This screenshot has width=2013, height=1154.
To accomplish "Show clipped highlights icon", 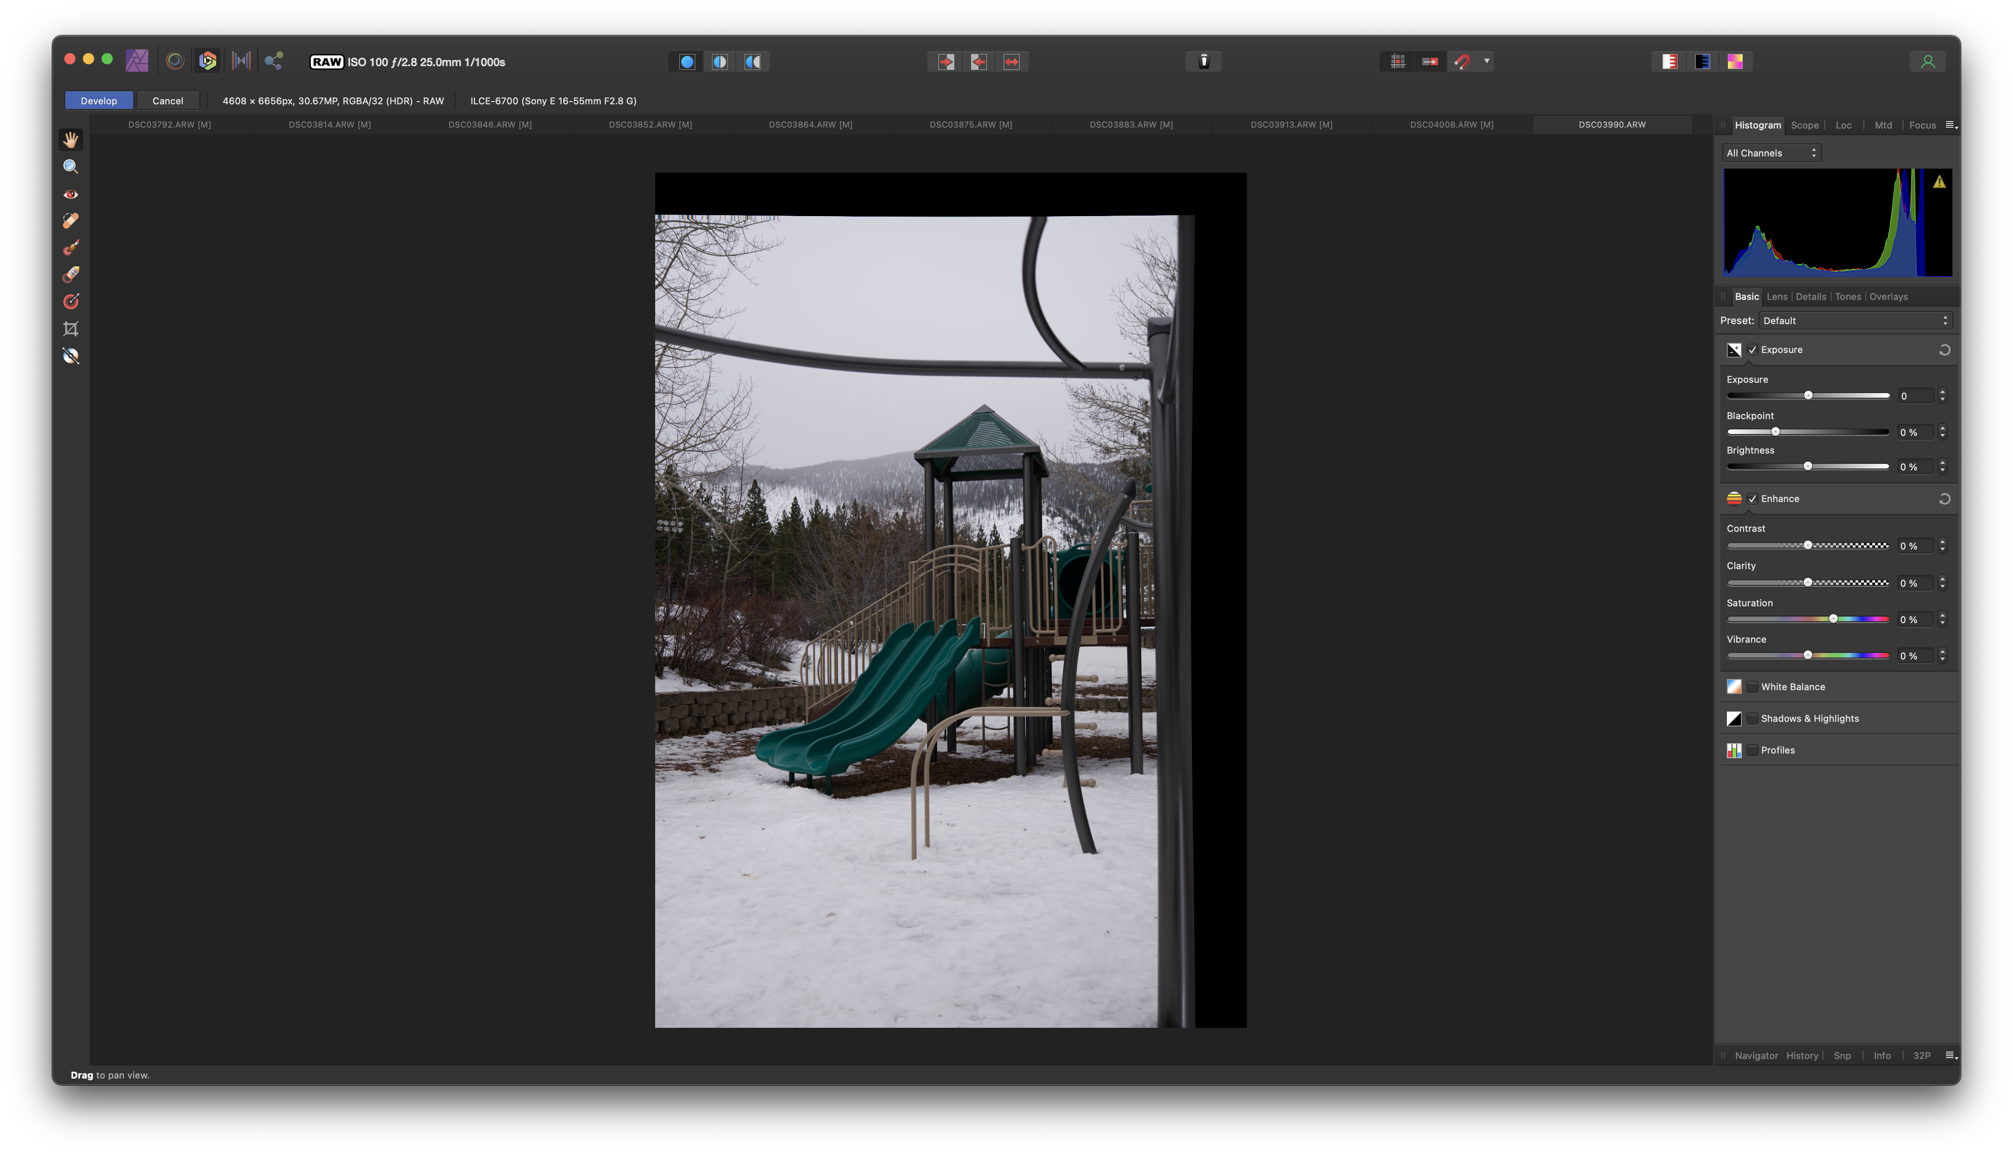I will click(x=1670, y=62).
